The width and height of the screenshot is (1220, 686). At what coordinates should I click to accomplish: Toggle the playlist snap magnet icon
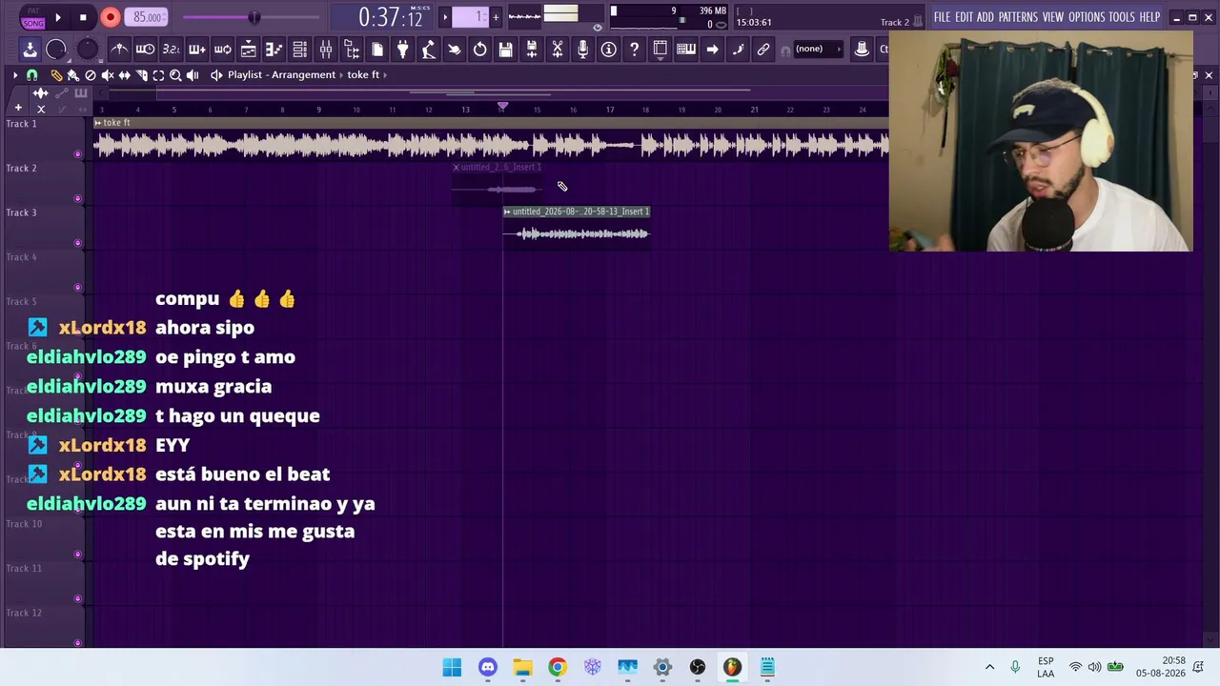click(31, 74)
